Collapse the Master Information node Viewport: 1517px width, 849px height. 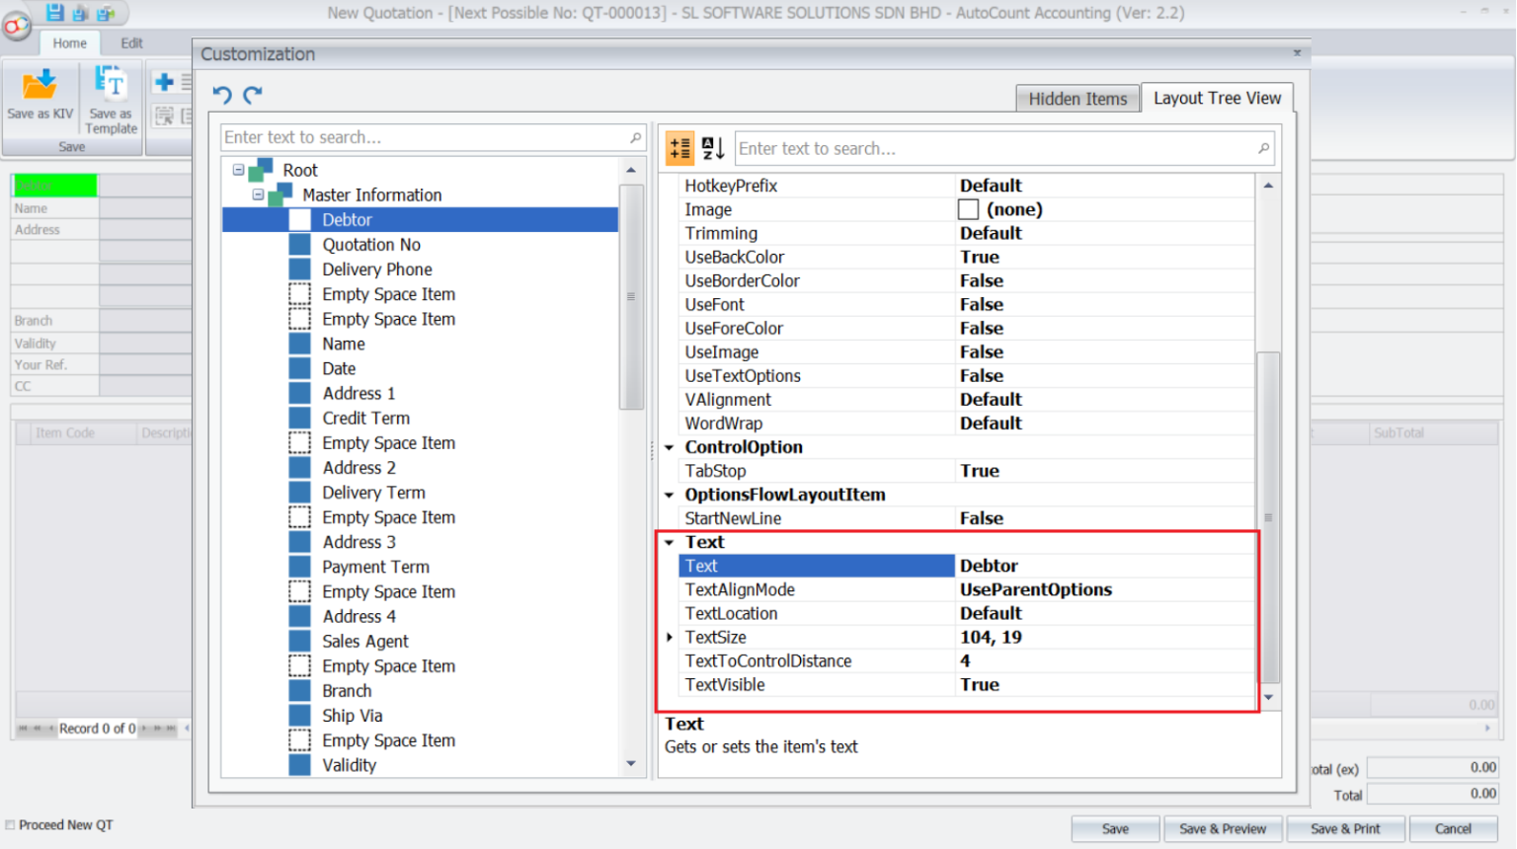click(x=258, y=194)
